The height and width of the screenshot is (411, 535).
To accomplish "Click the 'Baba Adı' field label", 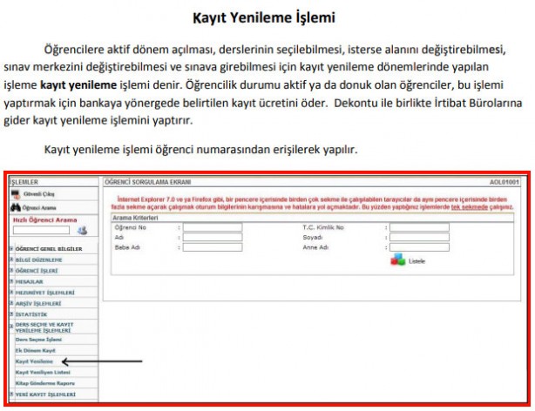I will [127, 247].
